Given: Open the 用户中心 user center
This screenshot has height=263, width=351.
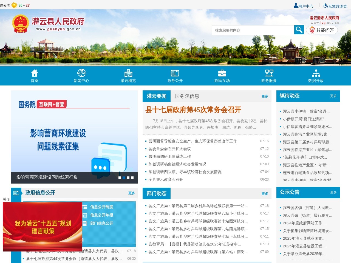Looking at the screenshot, I should (x=304, y=5).
